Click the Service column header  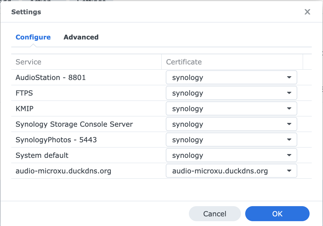[x=28, y=62]
